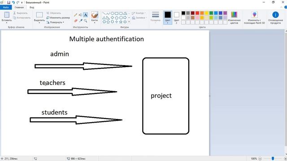The height and width of the screenshot is (161, 287).
Task: Select the Eraser tool
Action: [x=76, y=21]
